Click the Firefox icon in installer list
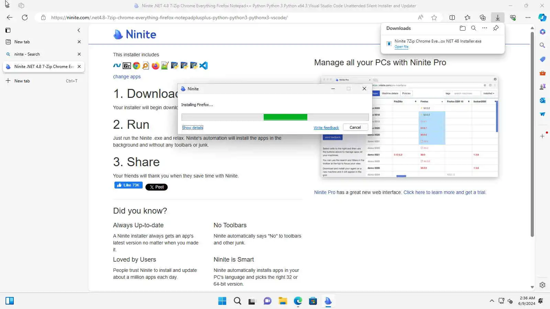This screenshot has height=309, width=550. point(155,66)
